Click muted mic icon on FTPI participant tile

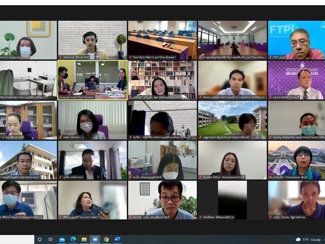click(x=271, y=57)
